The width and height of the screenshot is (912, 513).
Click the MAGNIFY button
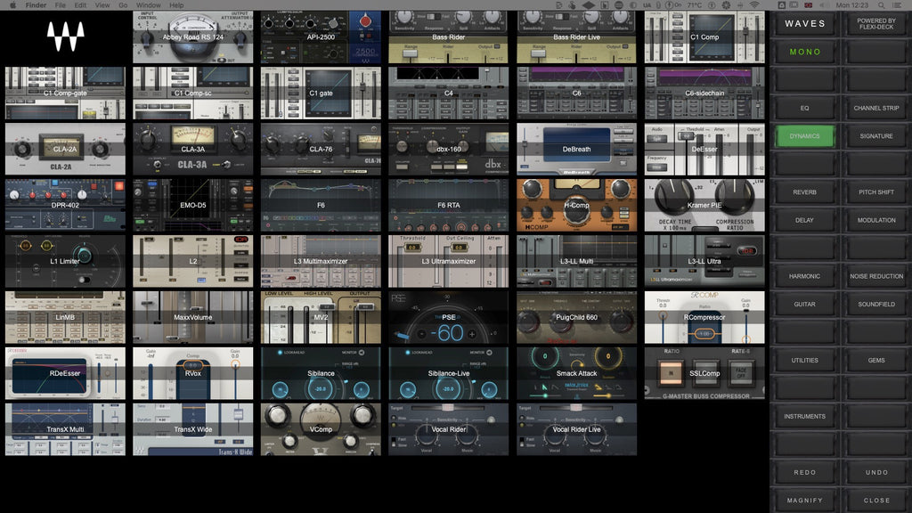(x=804, y=500)
